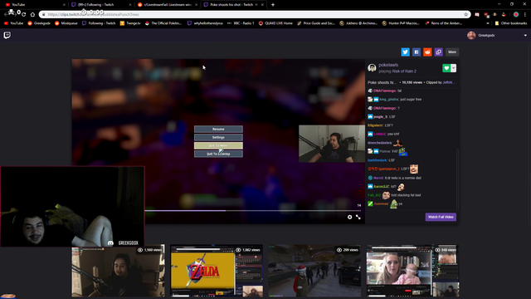Screen dimensions: 531x299
Task: Click Settings in the game pause menu
Action: tap(218, 137)
